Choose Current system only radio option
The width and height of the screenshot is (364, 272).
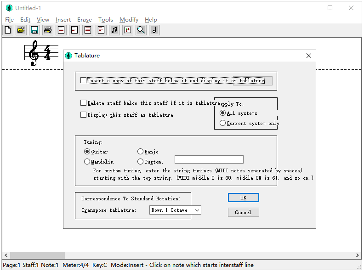pos(223,123)
